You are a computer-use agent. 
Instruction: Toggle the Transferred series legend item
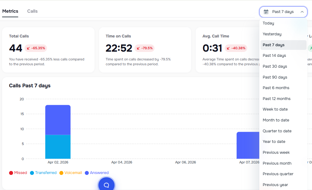coord(43,173)
